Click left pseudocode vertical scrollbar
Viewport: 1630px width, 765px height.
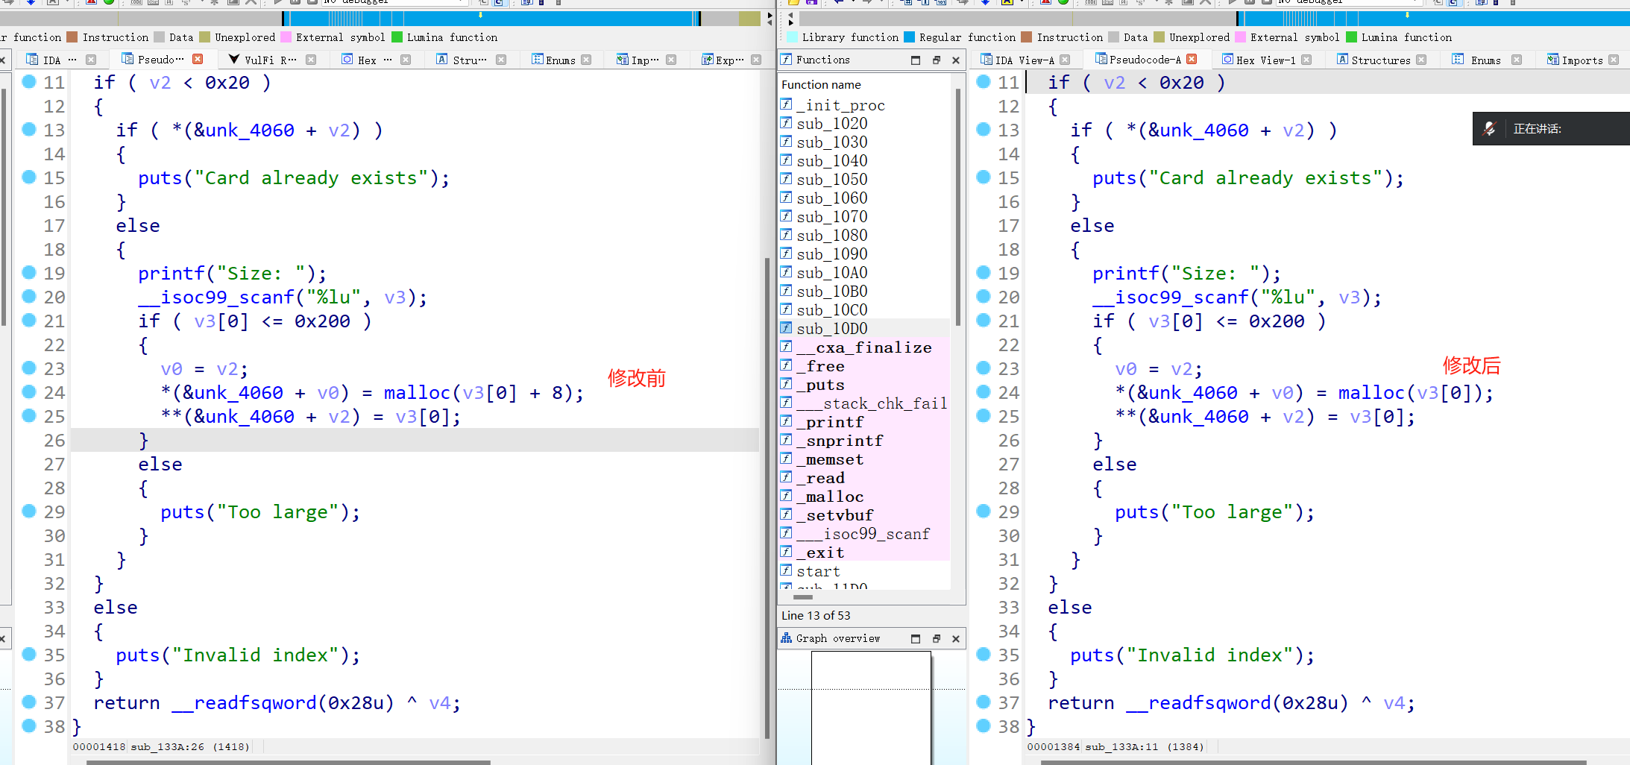[767, 498]
